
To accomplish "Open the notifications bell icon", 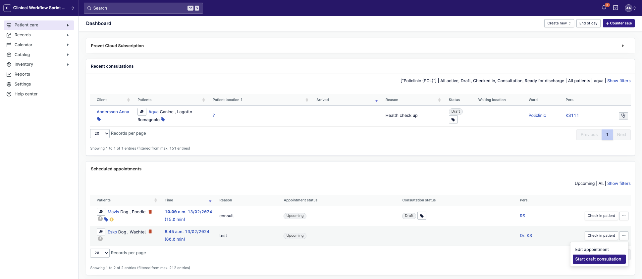I will click(604, 8).
